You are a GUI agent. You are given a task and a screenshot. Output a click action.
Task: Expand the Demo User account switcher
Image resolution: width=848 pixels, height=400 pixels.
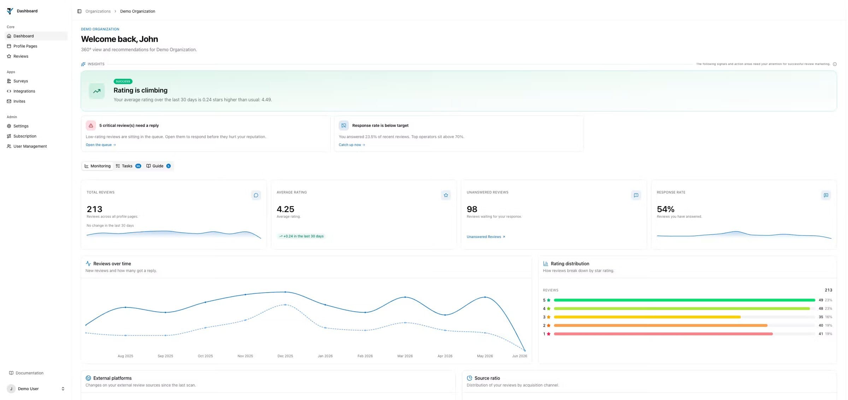pos(63,389)
